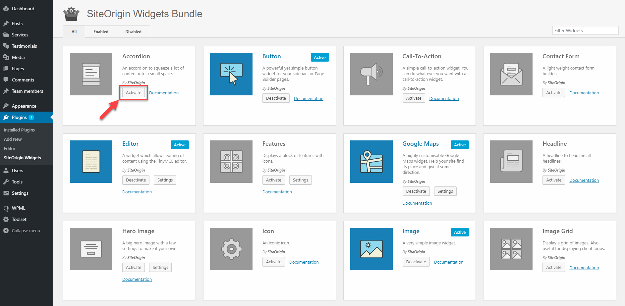625x306 pixels.
Task: Click the SiteOrigin Widgets Bundle logo icon
Action: [71, 14]
